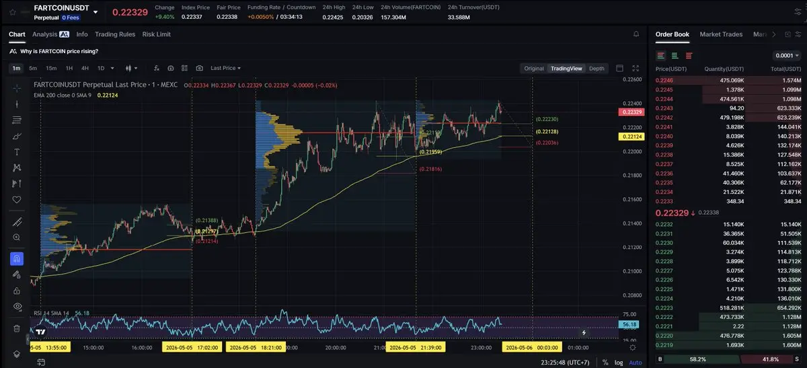Open the FARTCOINUSDT pair selector dropdown
The height and width of the screenshot is (368, 807).
(95, 12)
